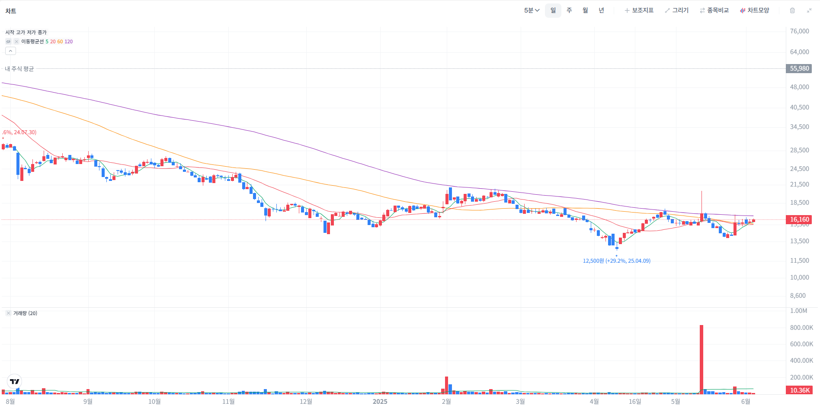This screenshot has height=409, width=820.
Task: Click the trash delete icon
Action: tap(792, 10)
